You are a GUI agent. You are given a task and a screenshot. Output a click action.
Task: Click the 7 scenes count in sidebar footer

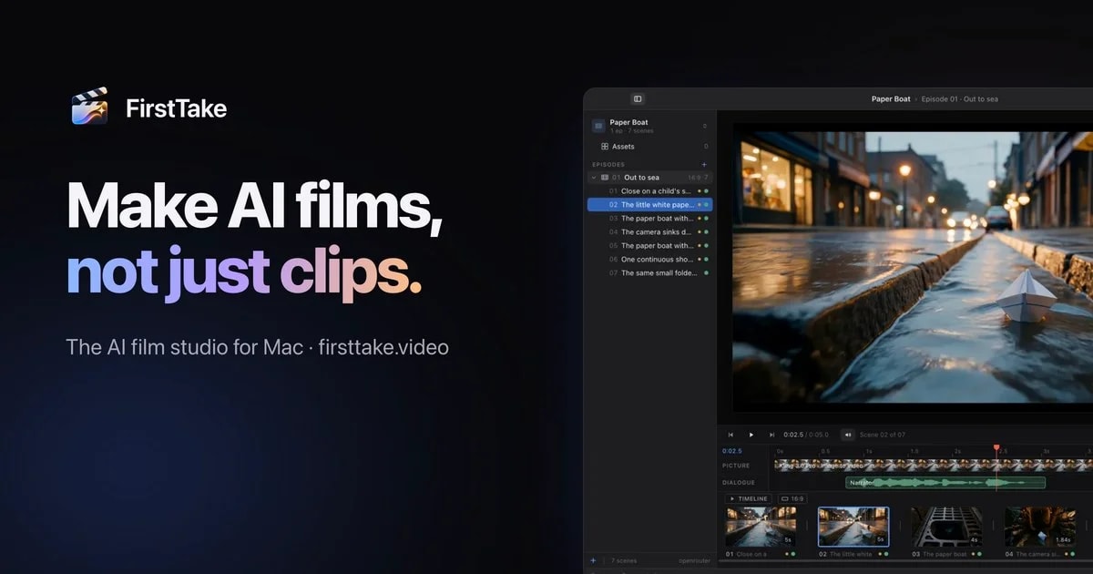(624, 560)
